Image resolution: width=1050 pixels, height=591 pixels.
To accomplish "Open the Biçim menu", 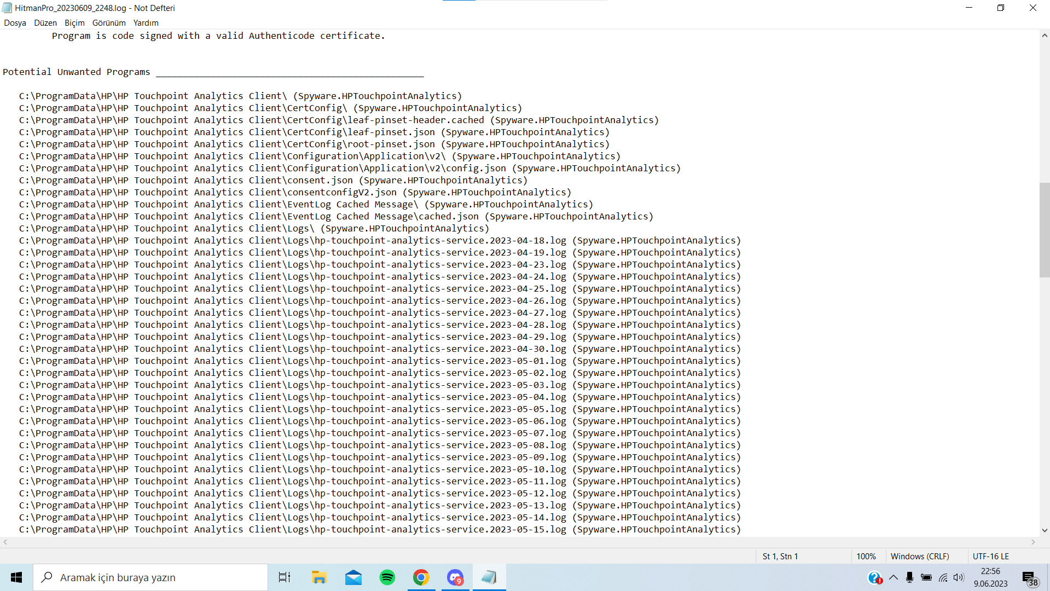I will tap(74, 23).
